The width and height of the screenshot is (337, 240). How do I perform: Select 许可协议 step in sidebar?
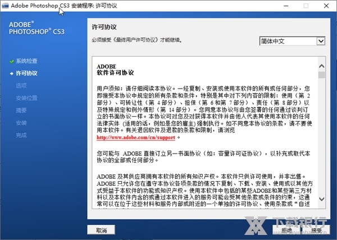tap(26, 73)
